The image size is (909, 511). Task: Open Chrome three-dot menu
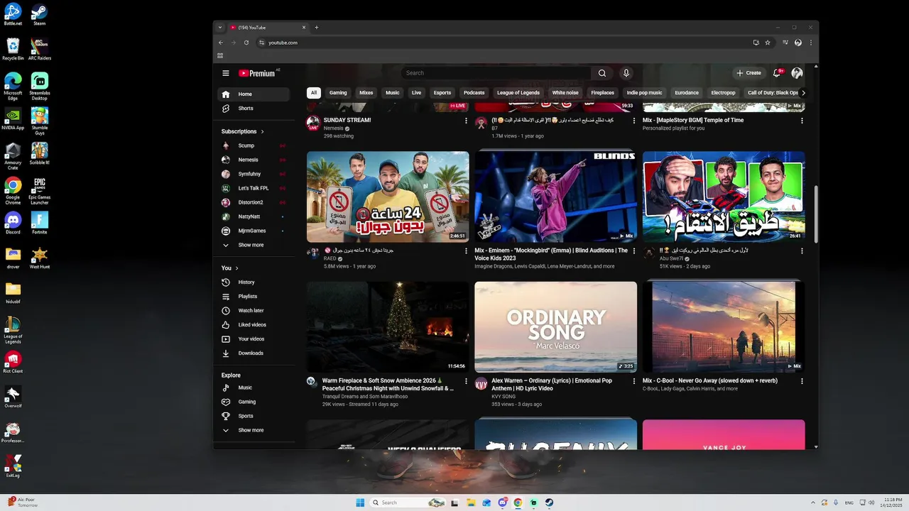point(811,43)
